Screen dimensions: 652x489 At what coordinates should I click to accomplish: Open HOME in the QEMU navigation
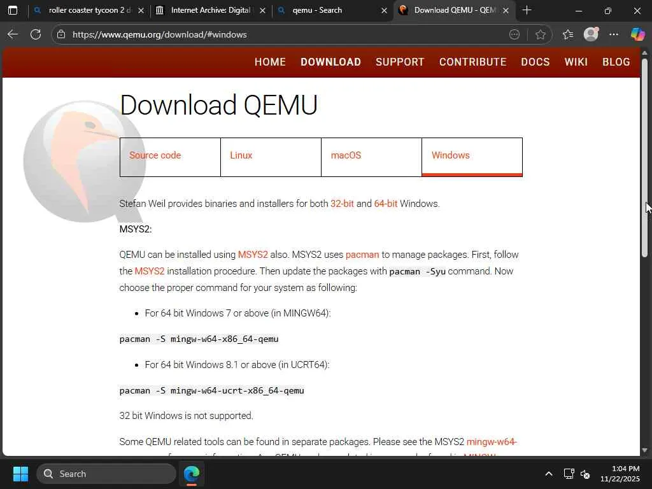pyautogui.click(x=270, y=62)
